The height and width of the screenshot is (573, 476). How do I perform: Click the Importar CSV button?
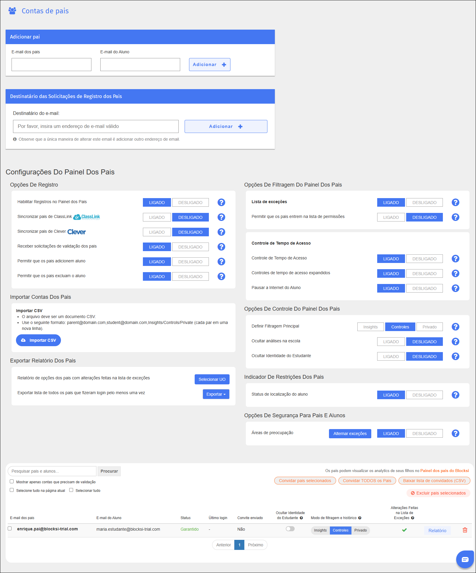tap(38, 340)
